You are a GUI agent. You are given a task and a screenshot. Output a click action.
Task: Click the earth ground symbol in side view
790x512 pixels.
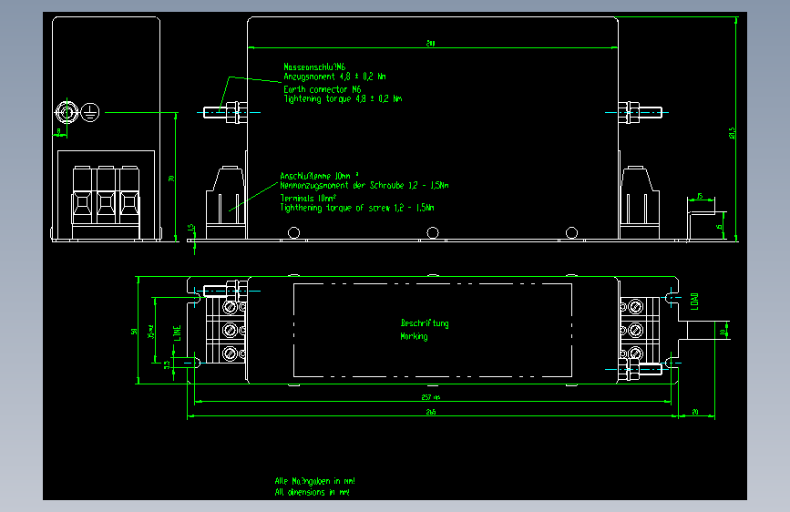(90, 112)
